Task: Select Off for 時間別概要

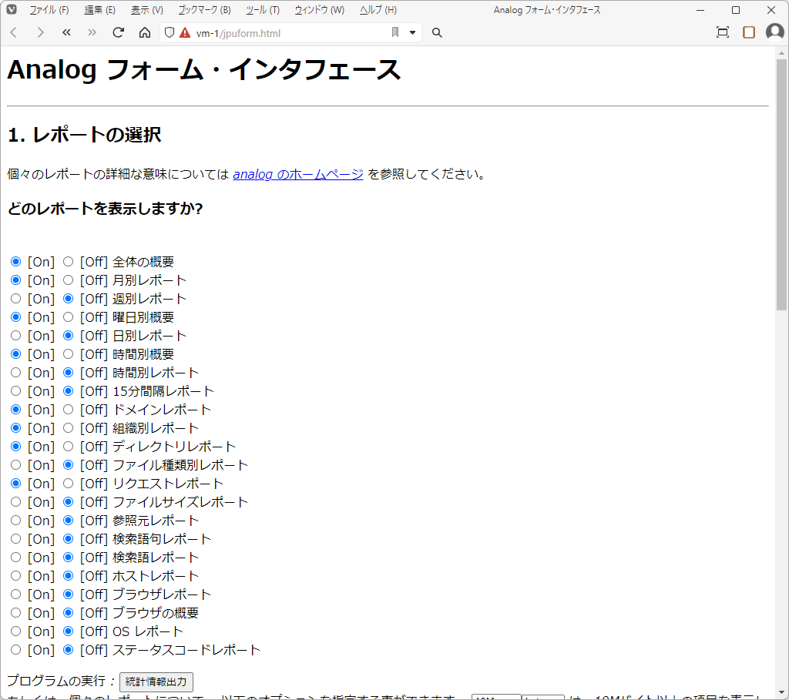Action: click(x=68, y=354)
